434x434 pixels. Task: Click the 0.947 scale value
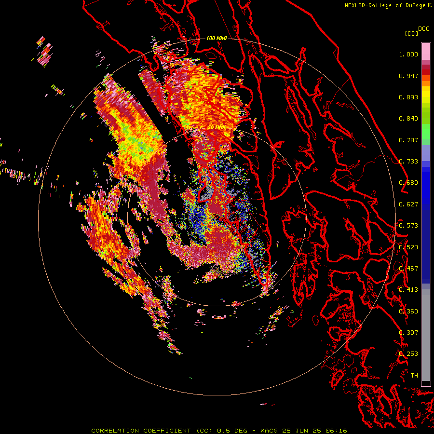coord(408,76)
